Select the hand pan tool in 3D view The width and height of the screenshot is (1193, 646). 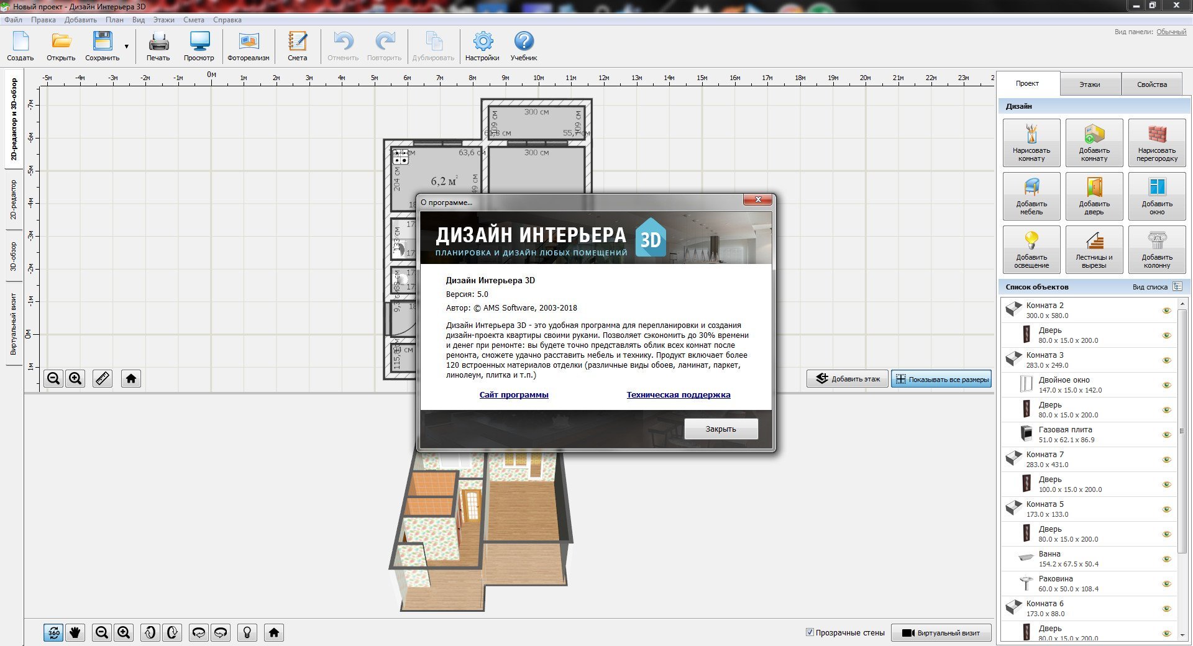tap(75, 632)
